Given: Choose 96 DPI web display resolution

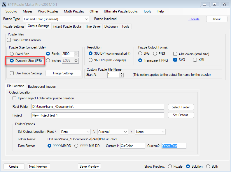Looking at the screenshot, I should coord(90,60).
